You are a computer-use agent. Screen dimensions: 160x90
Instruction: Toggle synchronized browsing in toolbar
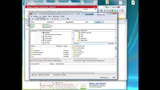pos(65,19)
